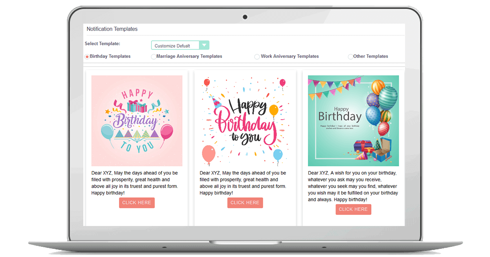
Task: Click the Select Template label
Action: 102,44
